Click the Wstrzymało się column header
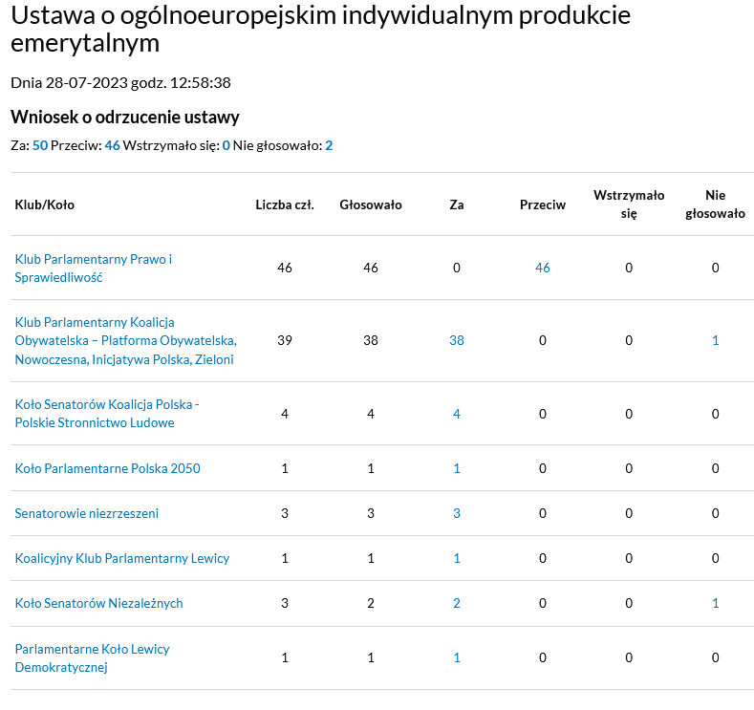754x710 pixels. click(x=629, y=204)
